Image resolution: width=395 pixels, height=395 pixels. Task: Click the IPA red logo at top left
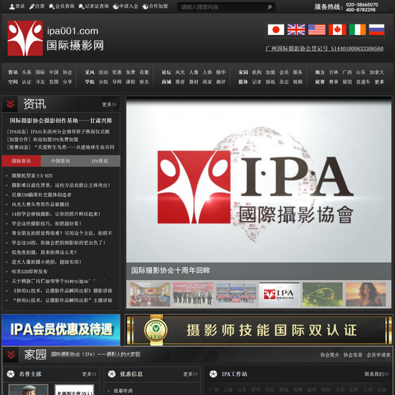pyautogui.click(x=25, y=38)
